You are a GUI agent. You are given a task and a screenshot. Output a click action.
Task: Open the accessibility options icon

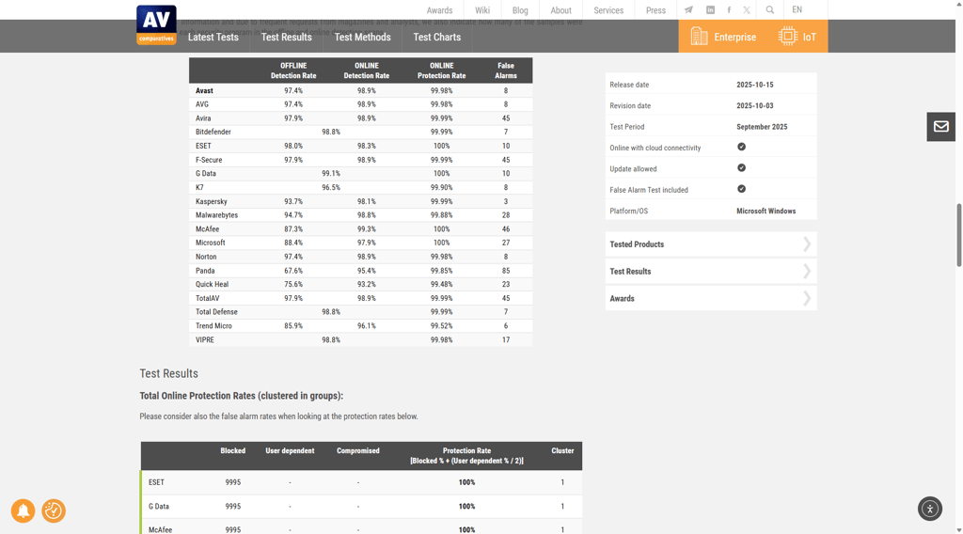pos(930,509)
